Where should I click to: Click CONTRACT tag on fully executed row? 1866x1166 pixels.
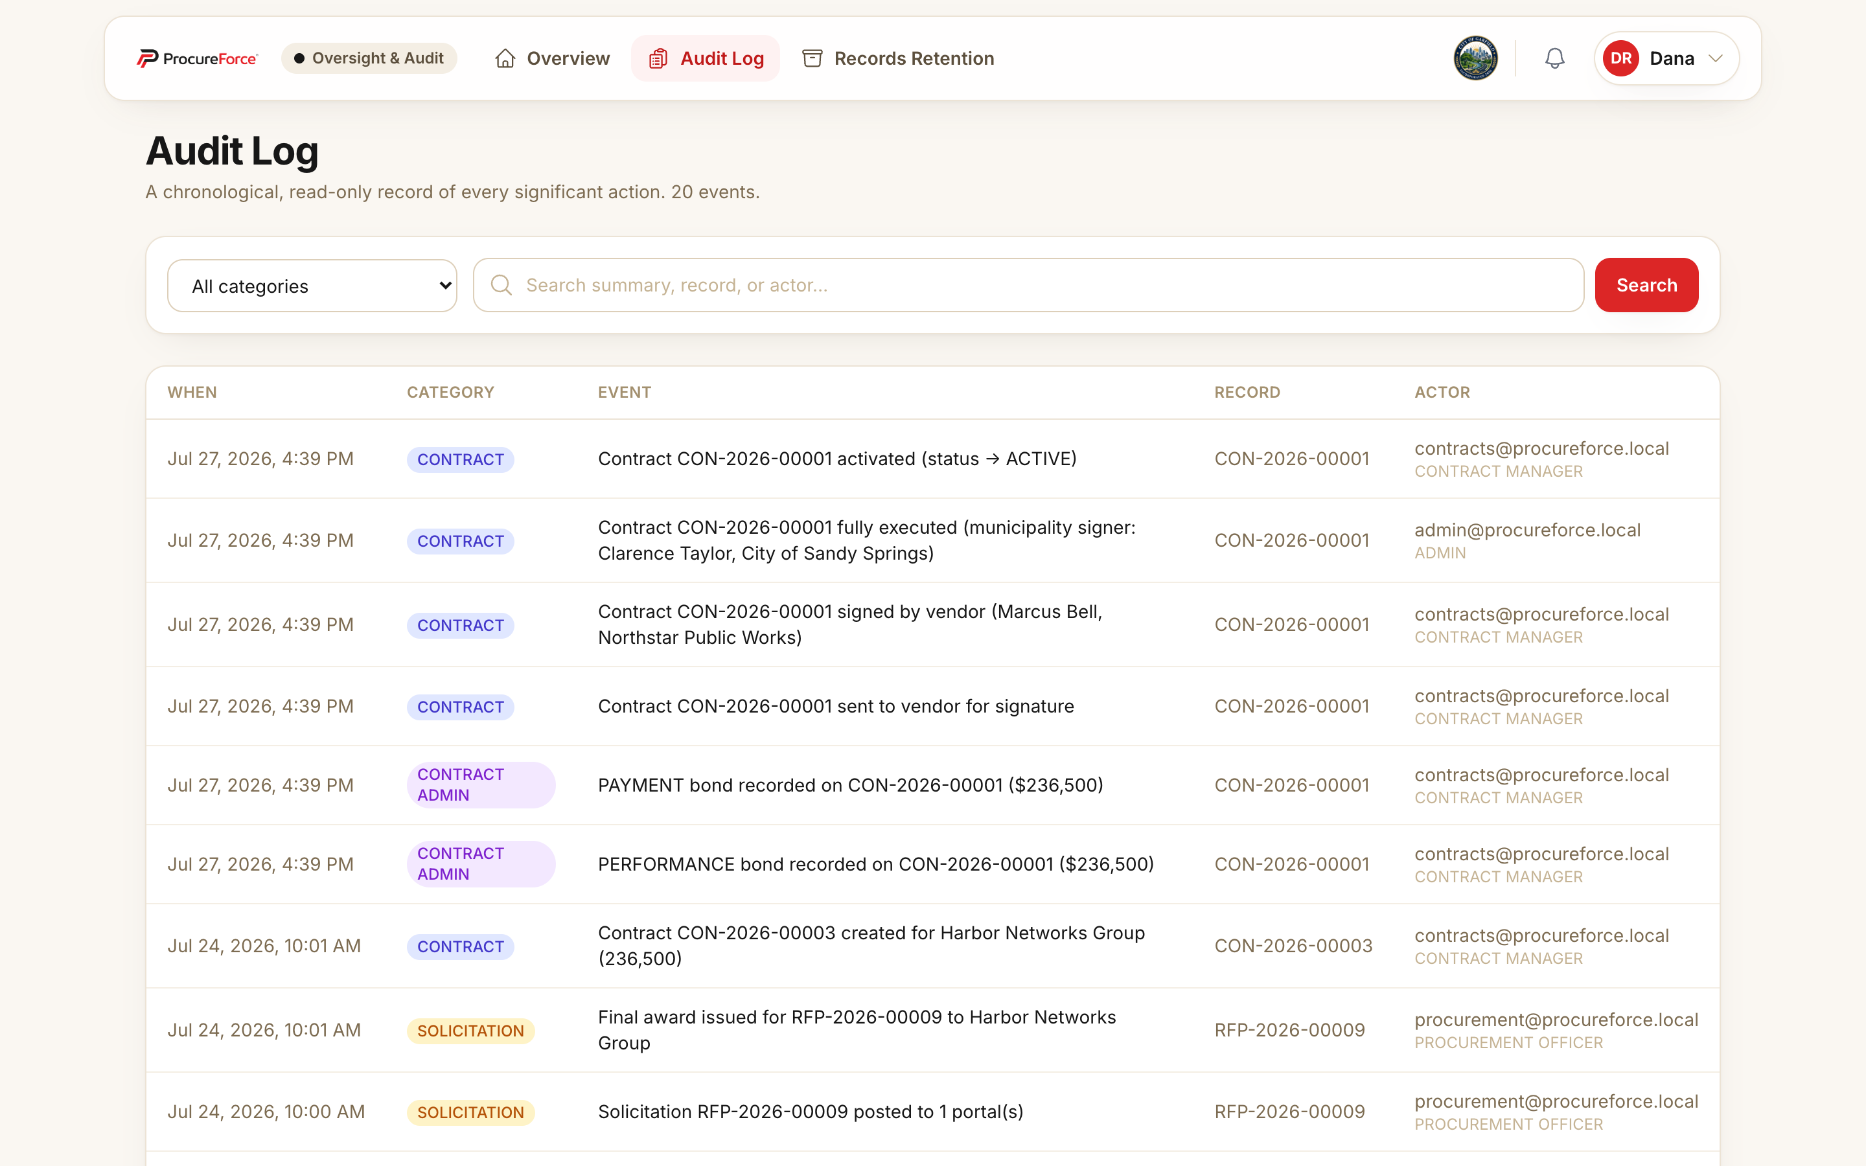pos(460,542)
